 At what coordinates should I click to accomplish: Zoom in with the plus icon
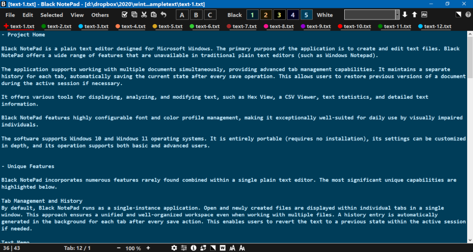148,248
